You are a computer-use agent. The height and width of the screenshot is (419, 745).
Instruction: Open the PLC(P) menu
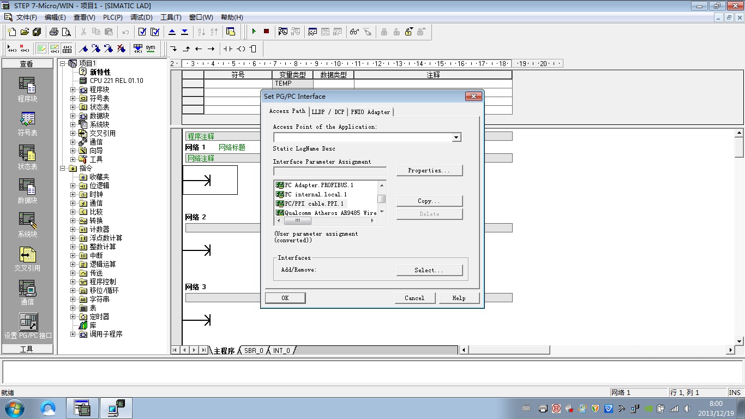(113, 17)
